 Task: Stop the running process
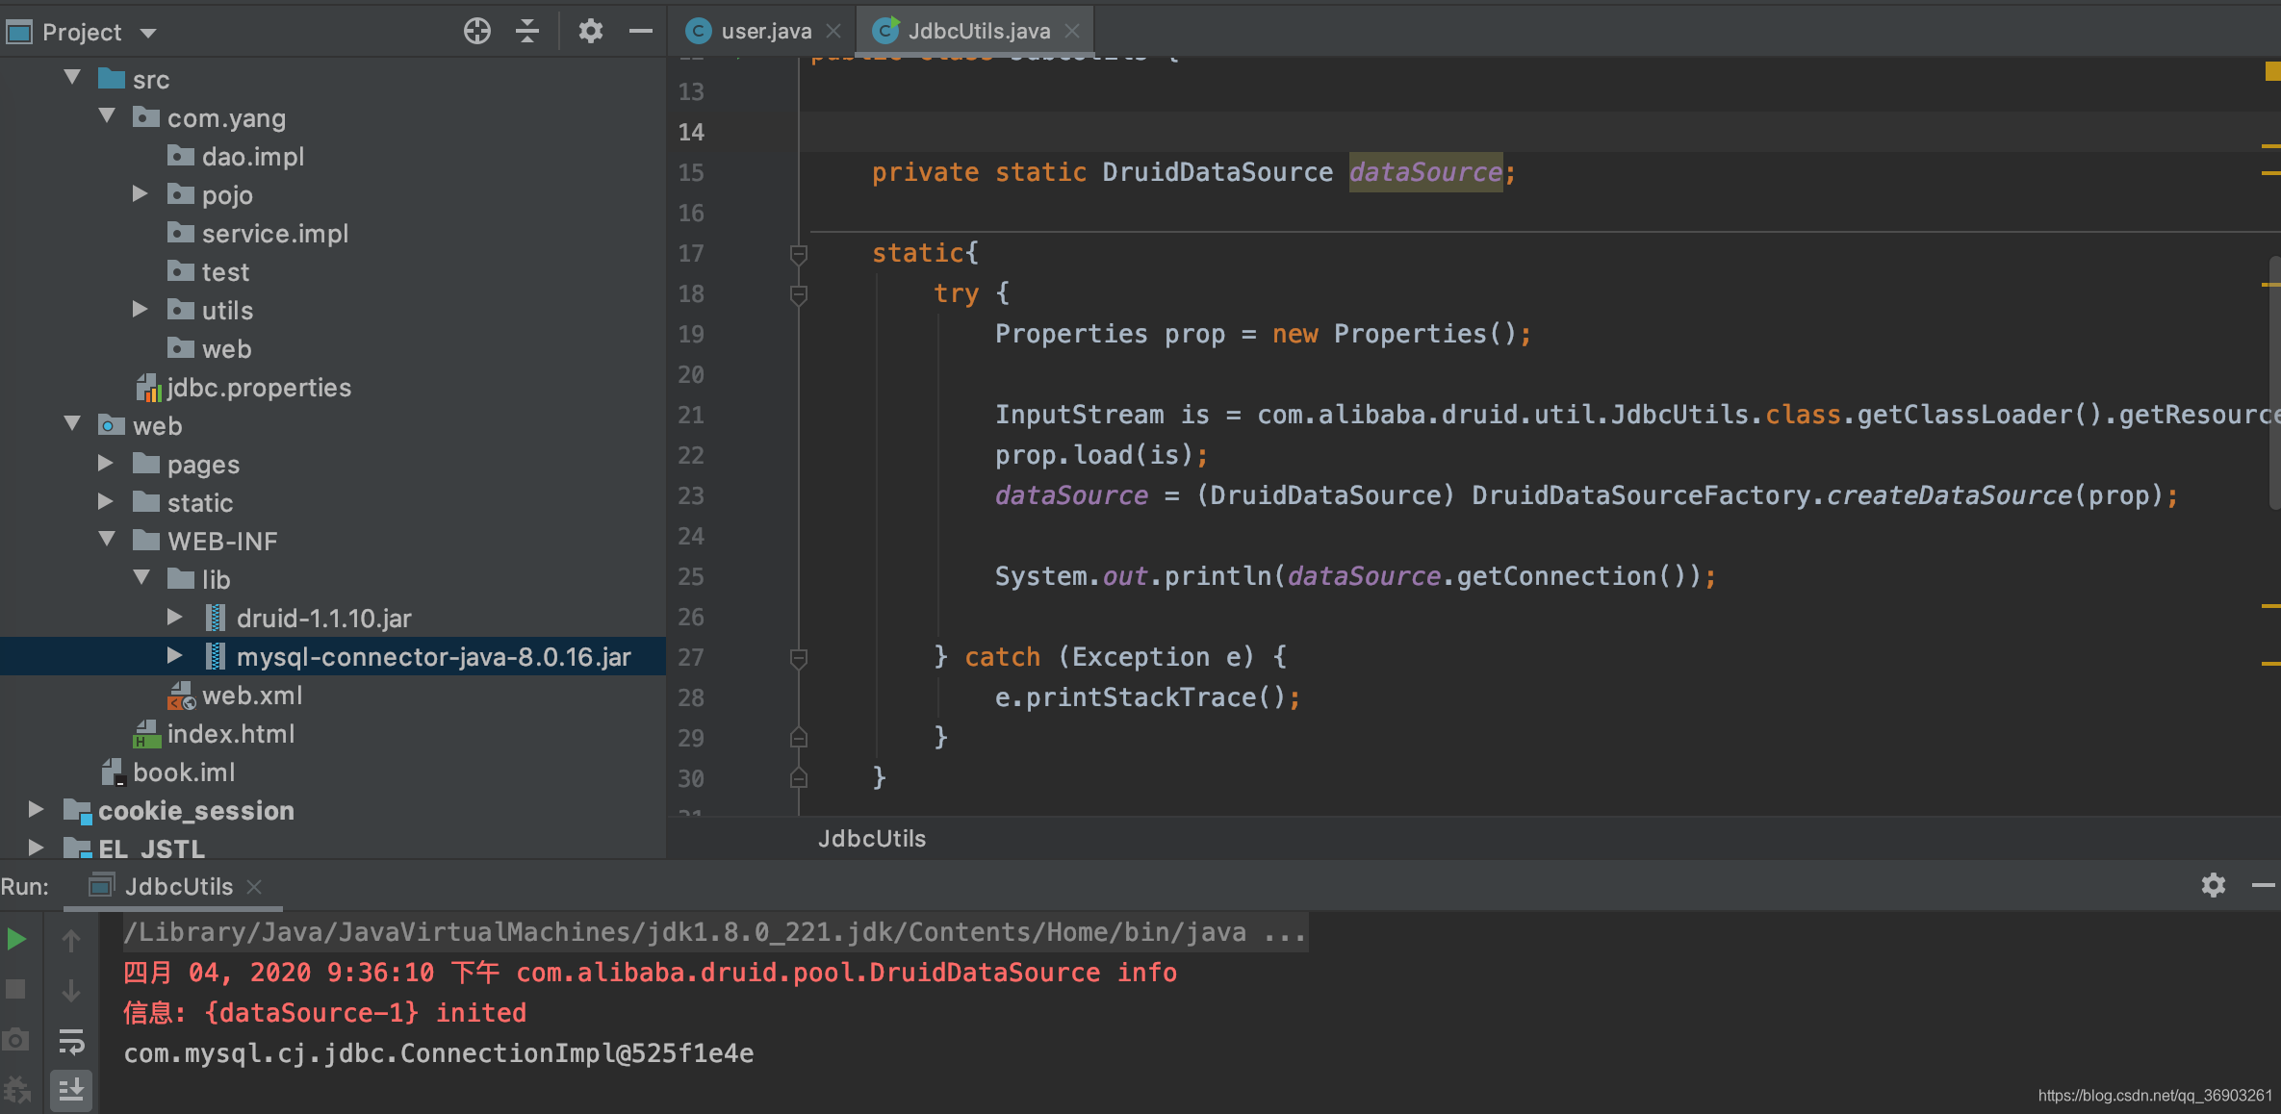click(x=16, y=989)
